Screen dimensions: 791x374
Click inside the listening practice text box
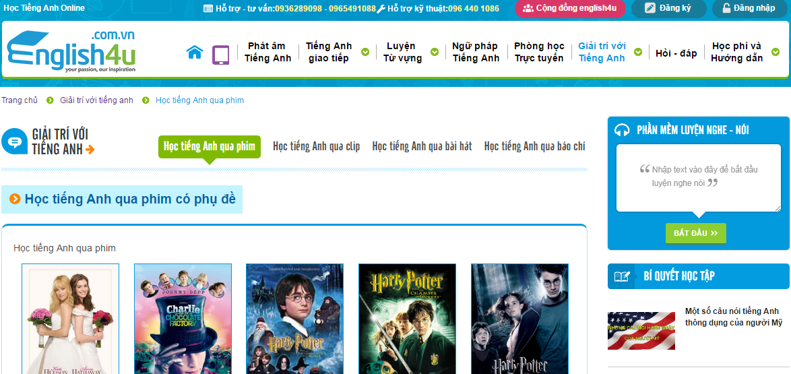click(x=699, y=178)
